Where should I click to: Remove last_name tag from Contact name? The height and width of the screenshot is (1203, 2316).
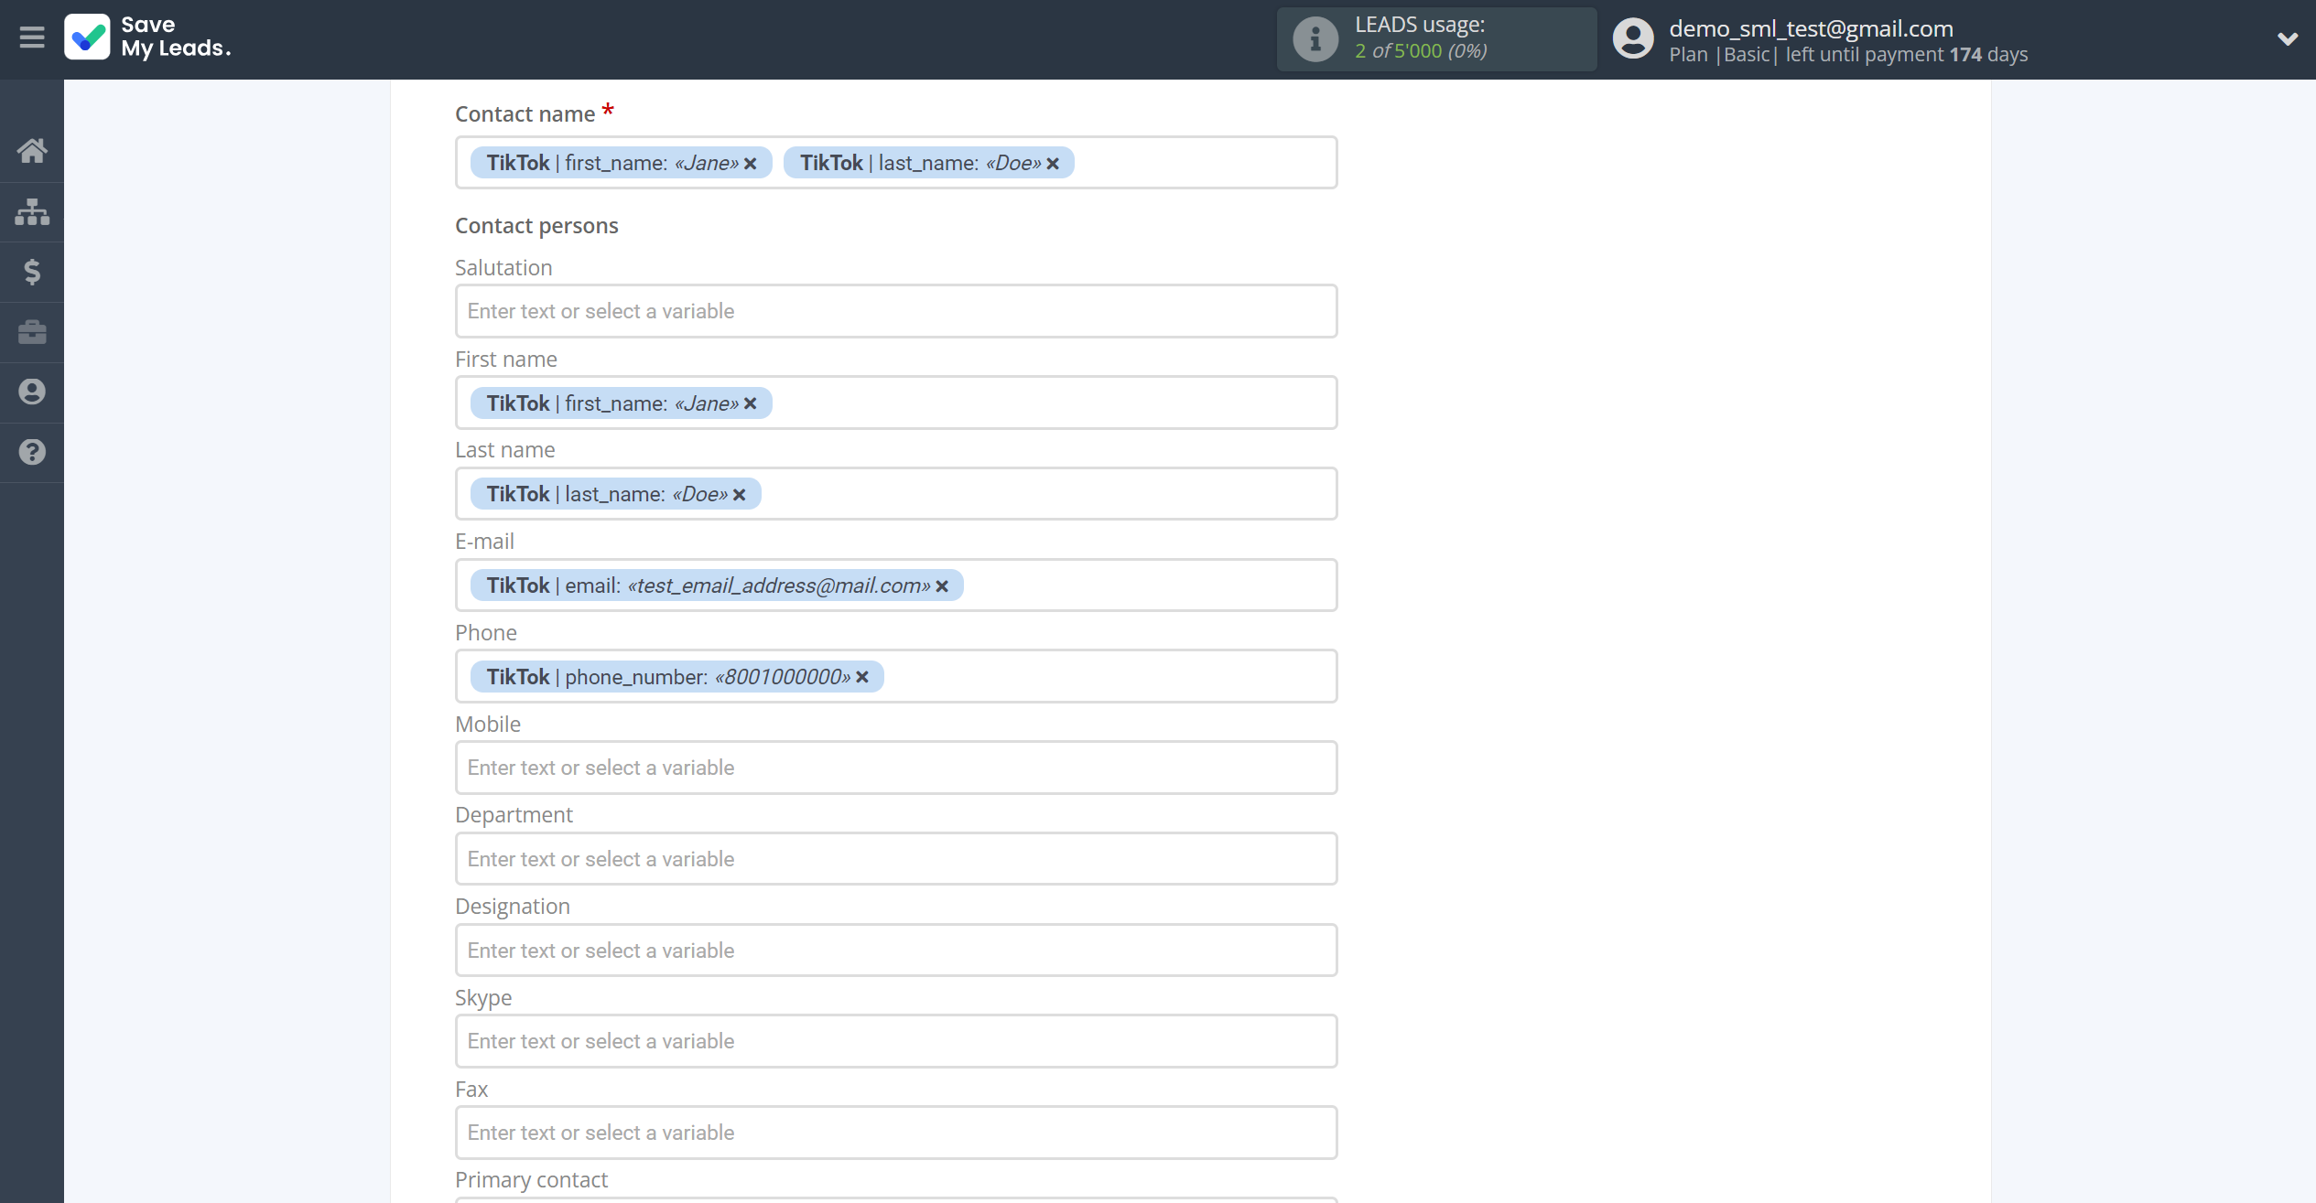(x=1053, y=164)
